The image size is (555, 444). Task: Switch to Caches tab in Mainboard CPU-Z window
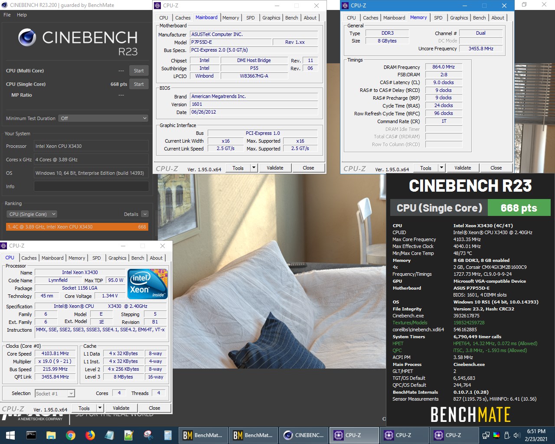tap(183, 18)
